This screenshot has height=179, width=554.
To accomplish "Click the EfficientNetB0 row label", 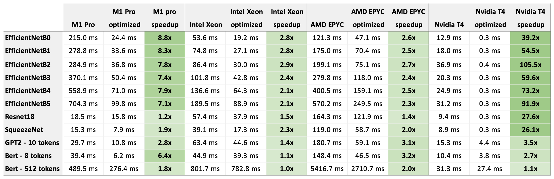I will coord(28,38).
